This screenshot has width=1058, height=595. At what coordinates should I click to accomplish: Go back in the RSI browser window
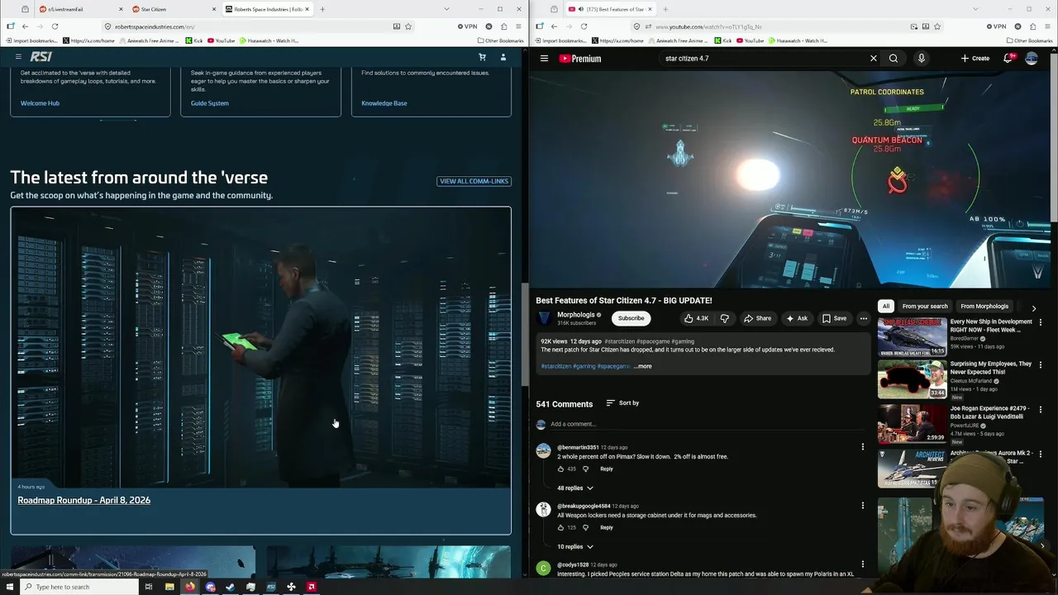[25, 26]
